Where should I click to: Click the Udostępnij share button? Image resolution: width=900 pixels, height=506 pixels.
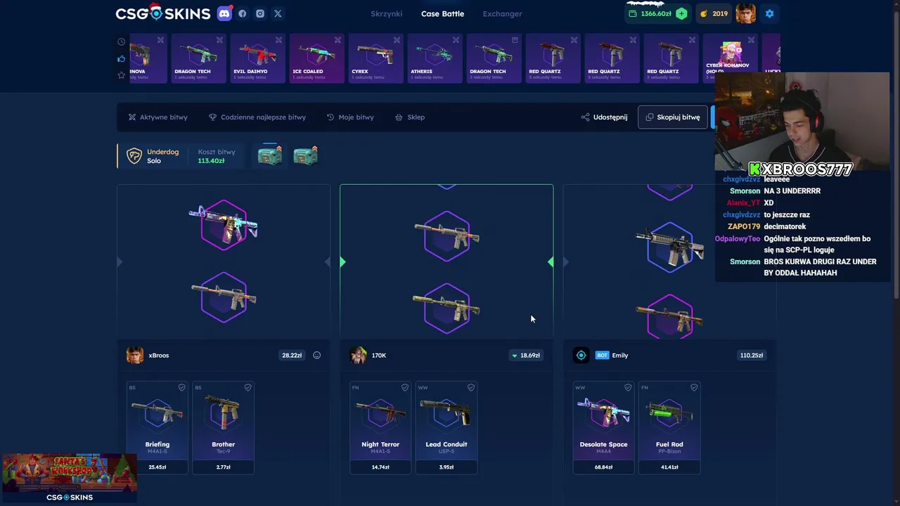[x=604, y=117]
